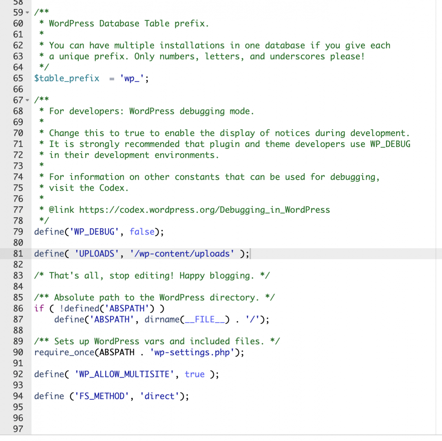This screenshot has width=442, height=441.
Task: Collapse the comment block at line 67
Action: [x=27, y=100]
